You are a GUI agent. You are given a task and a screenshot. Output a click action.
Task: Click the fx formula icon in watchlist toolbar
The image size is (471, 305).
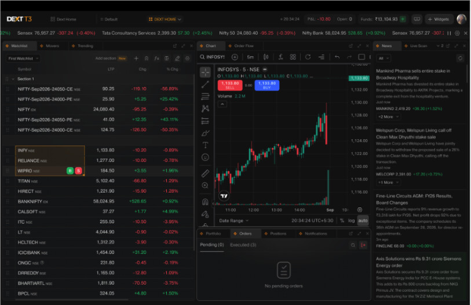157,59
